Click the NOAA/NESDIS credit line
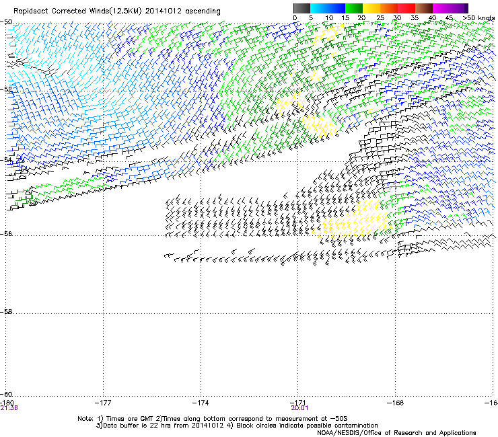498x437 pixels. [396, 433]
